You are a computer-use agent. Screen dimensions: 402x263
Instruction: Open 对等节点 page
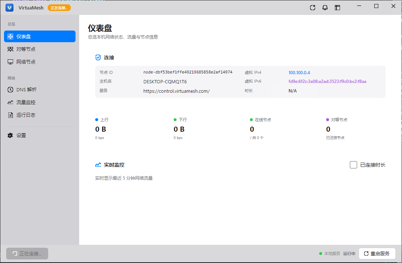pos(40,49)
